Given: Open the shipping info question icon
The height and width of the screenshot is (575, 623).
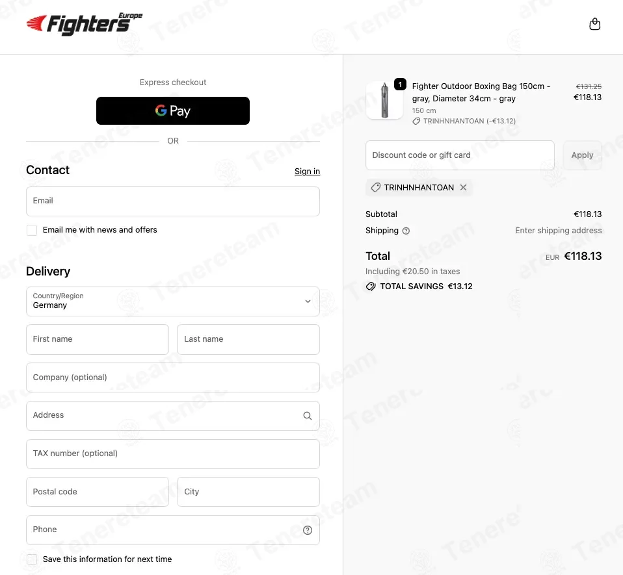Looking at the screenshot, I should pyautogui.click(x=406, y=231).
